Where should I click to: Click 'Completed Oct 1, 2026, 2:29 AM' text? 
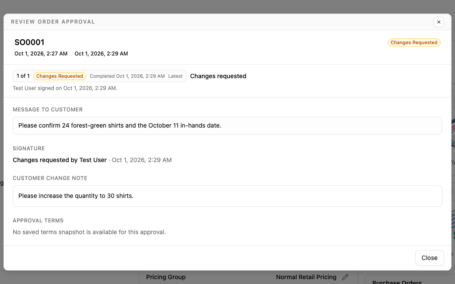pyautogui.click(x=127, y=76)
